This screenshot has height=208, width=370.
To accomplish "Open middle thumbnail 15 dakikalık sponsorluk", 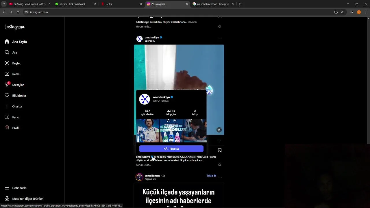I will [x=171, y=131].
